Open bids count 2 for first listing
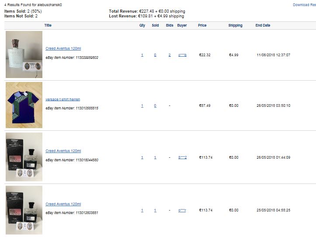Image resolution: width=316 pixels, height=238 pixels. click(170, 55)
